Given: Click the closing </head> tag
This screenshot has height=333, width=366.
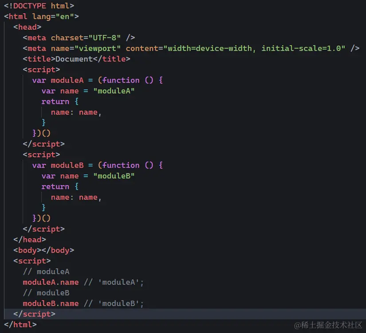Looking at the screenshot, I should (x=30, y=240).
